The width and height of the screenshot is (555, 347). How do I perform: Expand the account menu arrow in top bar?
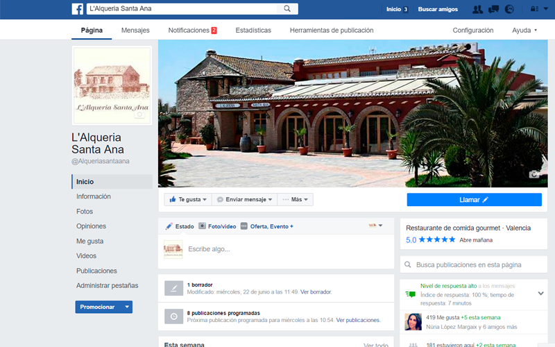pyautogui.click(x=546, y=9)
